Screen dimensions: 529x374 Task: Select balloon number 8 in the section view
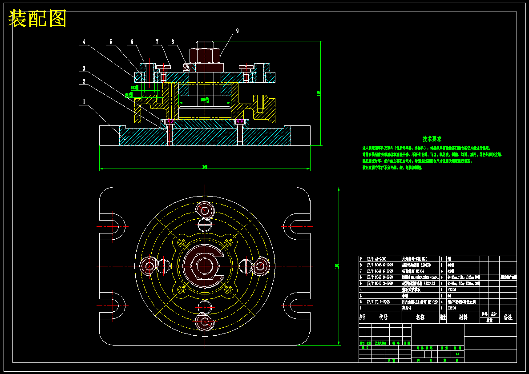click(x=173, y=42)
